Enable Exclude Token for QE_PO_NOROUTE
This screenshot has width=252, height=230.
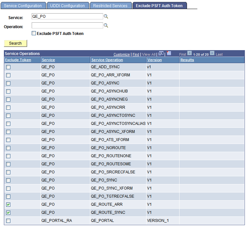pyautogui.click(x=8, y=148)
